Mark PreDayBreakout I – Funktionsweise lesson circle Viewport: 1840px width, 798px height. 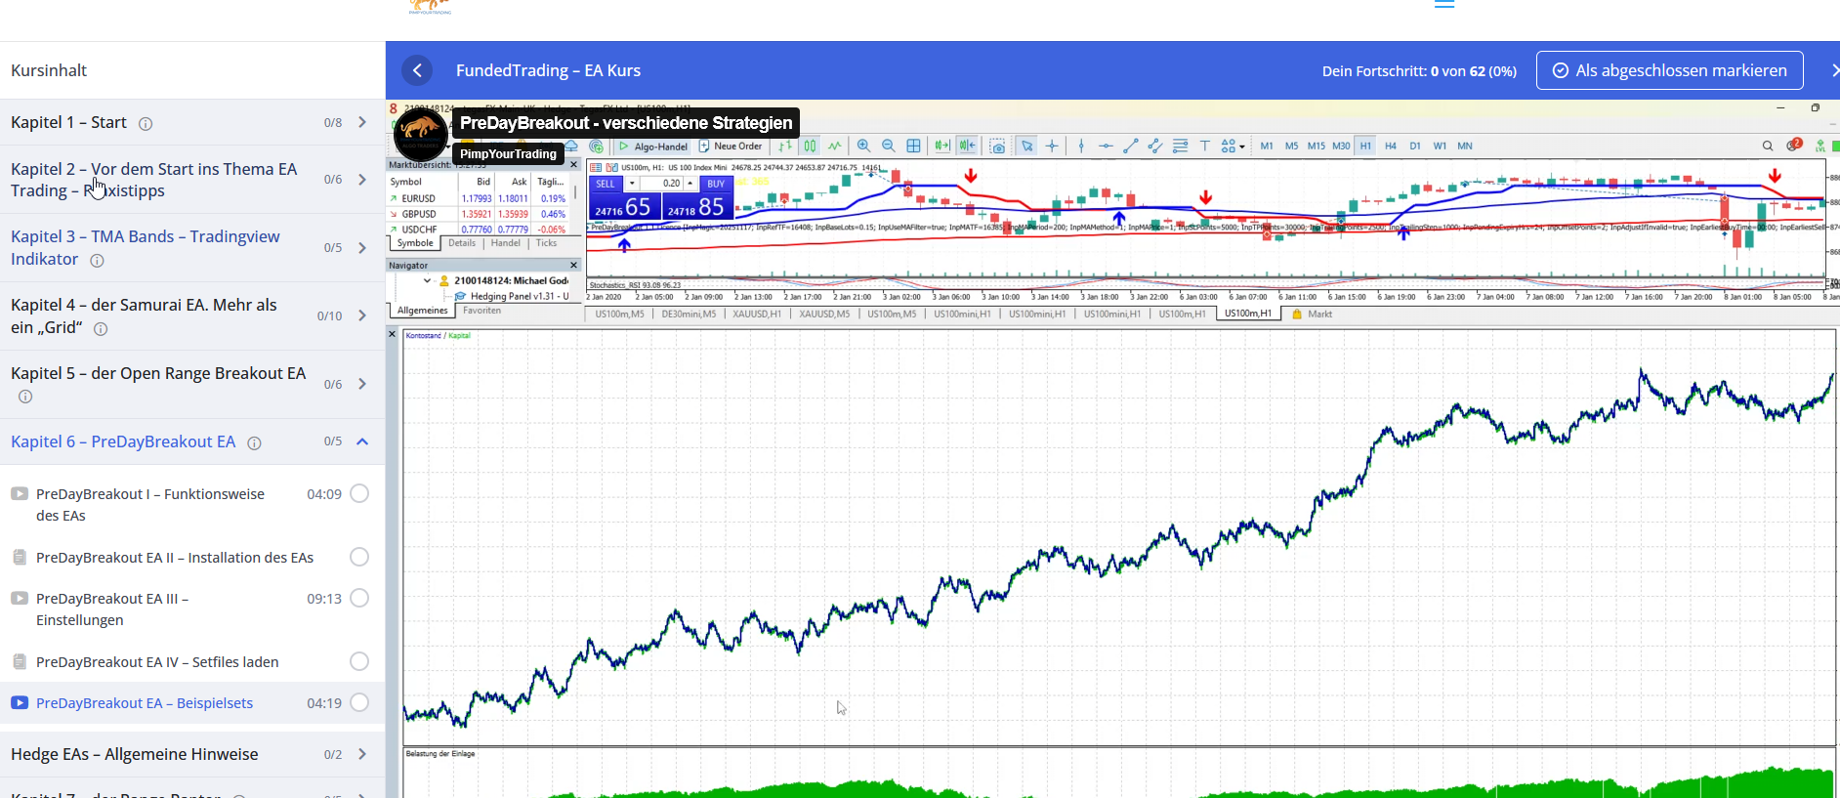coord(359,493)
